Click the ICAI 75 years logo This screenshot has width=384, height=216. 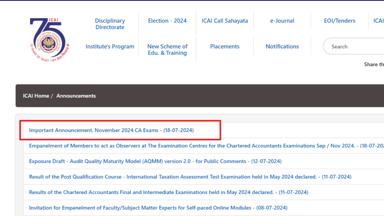tap(49, 40)
